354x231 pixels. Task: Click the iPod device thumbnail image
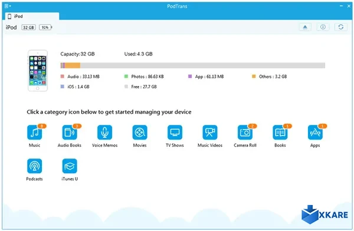(x=38, y=71)
